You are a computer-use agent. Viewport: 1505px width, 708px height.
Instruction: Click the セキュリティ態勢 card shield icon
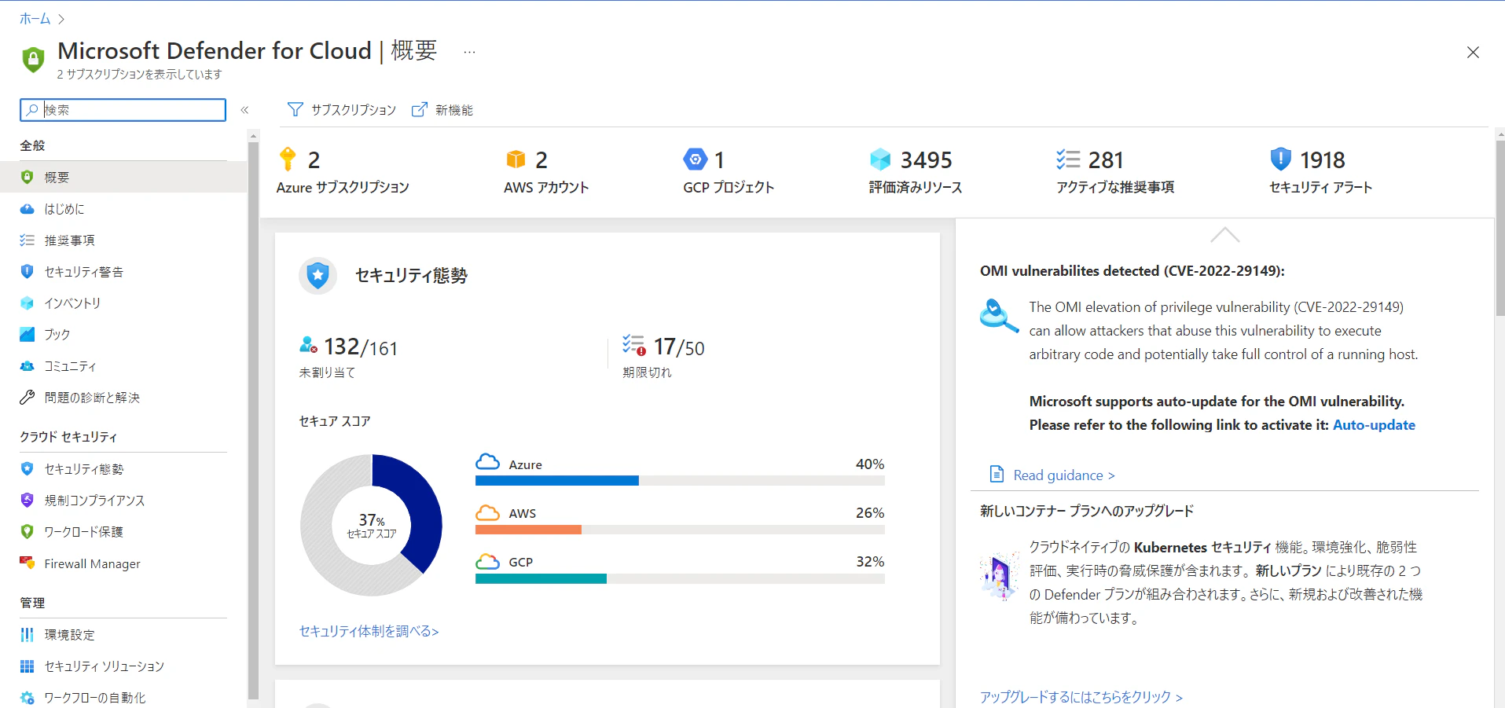click(318, 275)
